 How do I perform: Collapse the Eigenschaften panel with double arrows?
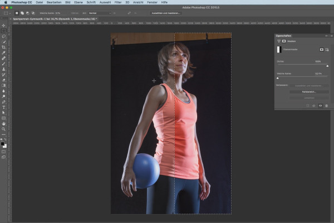[326, 36]
